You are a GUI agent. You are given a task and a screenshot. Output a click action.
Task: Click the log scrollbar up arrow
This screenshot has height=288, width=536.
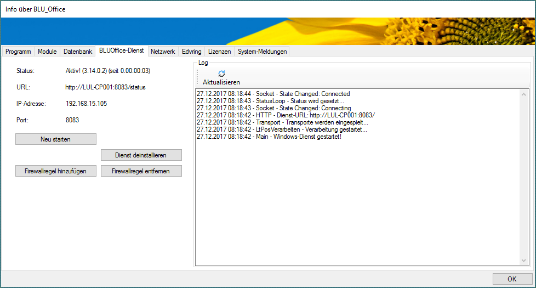[523, 94]
